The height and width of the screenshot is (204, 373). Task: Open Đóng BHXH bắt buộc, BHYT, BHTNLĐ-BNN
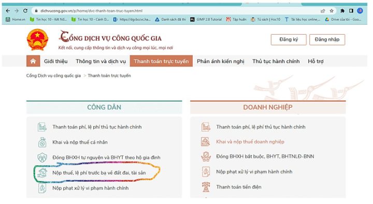(x=265, y=156)
